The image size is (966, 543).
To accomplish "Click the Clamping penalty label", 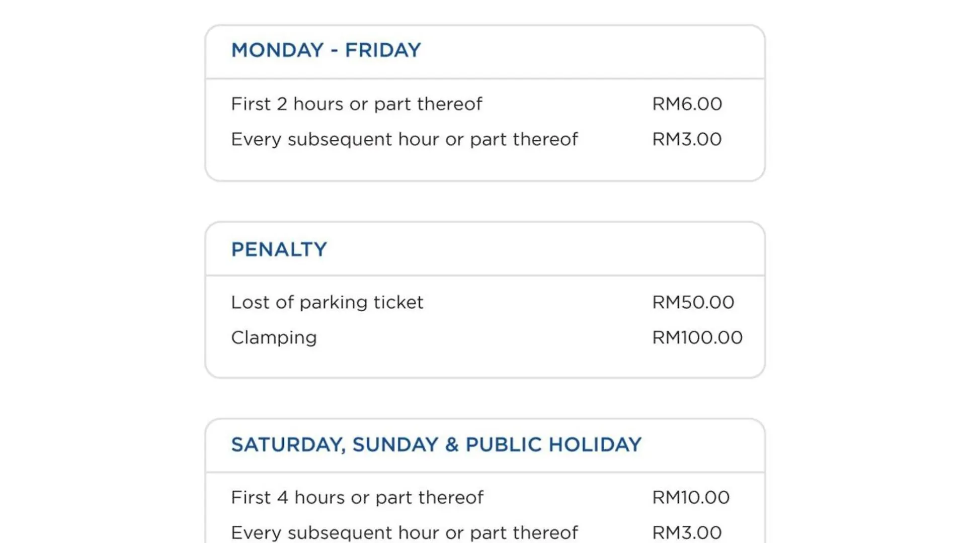I will tap(274, 338).
